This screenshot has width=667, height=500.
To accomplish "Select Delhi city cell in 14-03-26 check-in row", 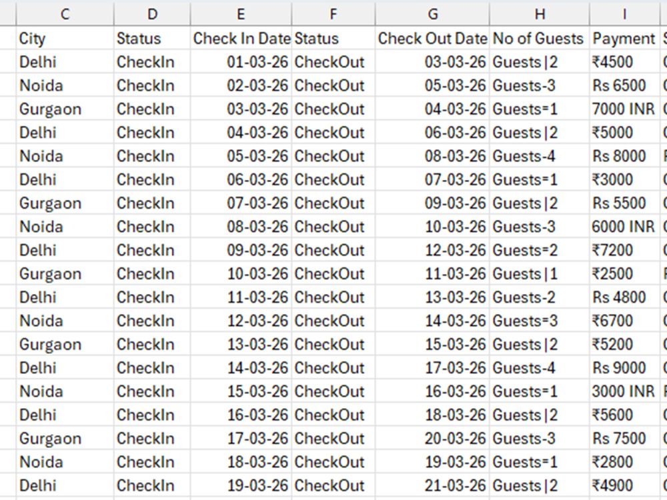I will pyautogui.click(x=65, y=368).
